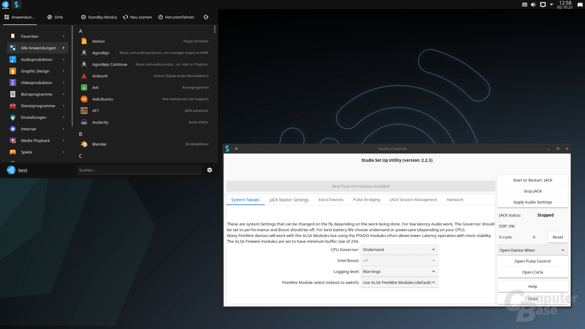Open the AT1 JACK autotuner

[95, 110]
